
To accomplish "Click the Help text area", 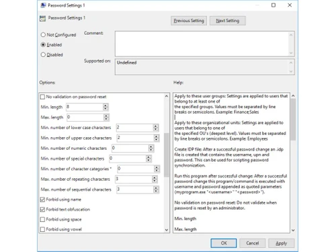I will point(231,163).
